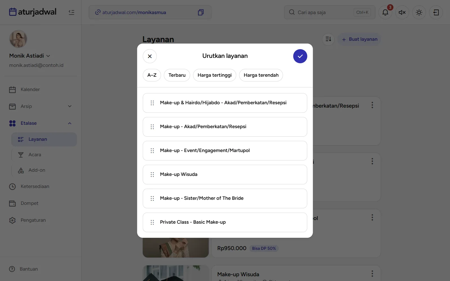The height and width of the screenshot is (281, 450).
Task: Open more options for Make-up Wisuda card
Action: (x=372, y=274)
